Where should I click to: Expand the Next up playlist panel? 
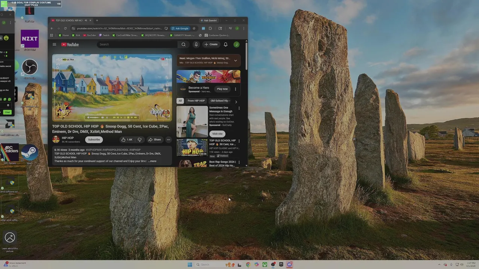[x=235, y=60]
